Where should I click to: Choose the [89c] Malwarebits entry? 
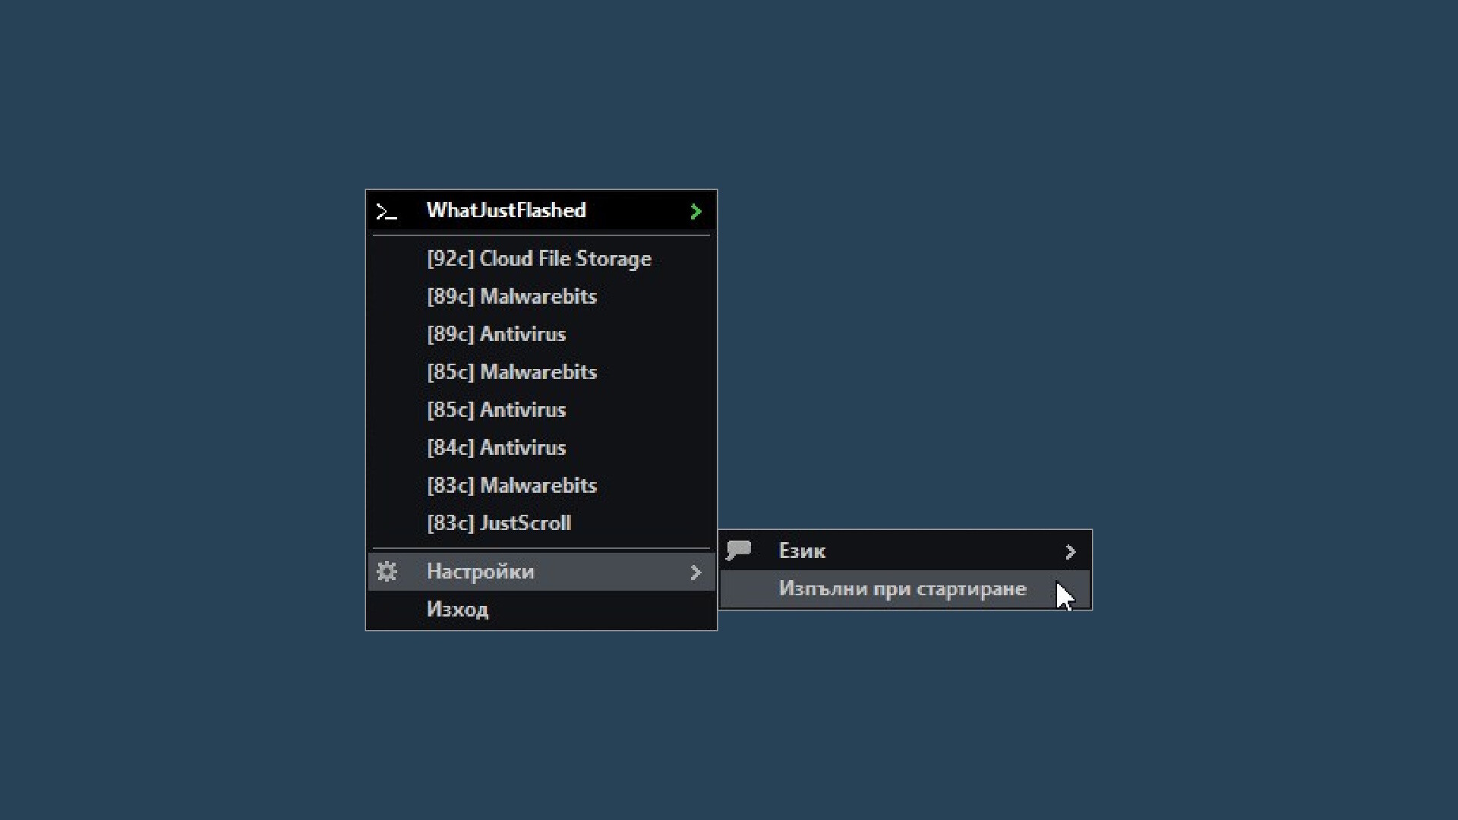point(512,297)
